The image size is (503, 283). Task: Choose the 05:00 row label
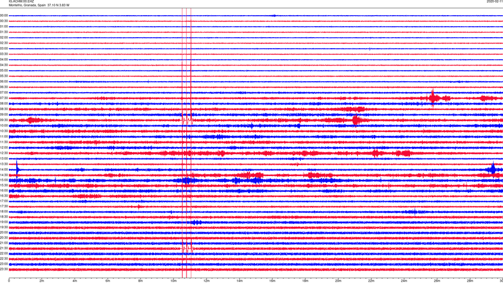point(4,71)
